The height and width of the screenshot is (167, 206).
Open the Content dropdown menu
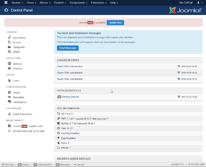pyautogui.click(x=60, y=3)
